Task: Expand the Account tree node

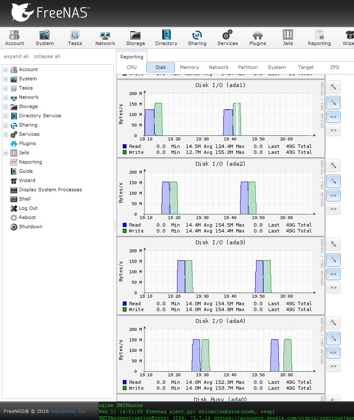Action: 6,69
